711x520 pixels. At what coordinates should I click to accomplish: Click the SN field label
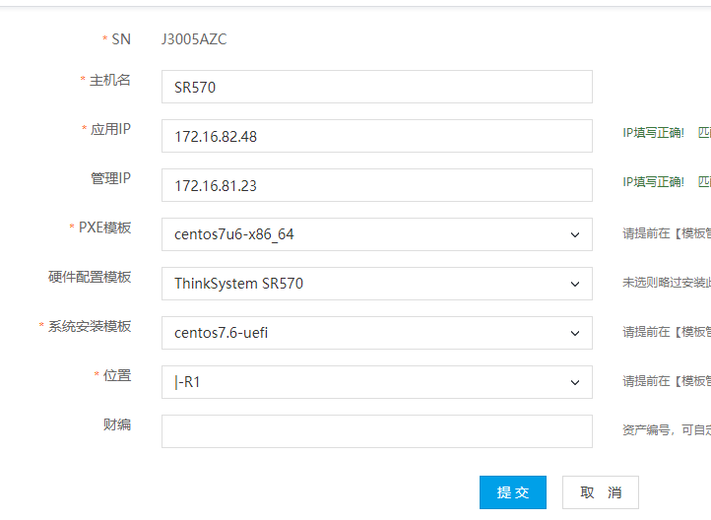point(121,39)
